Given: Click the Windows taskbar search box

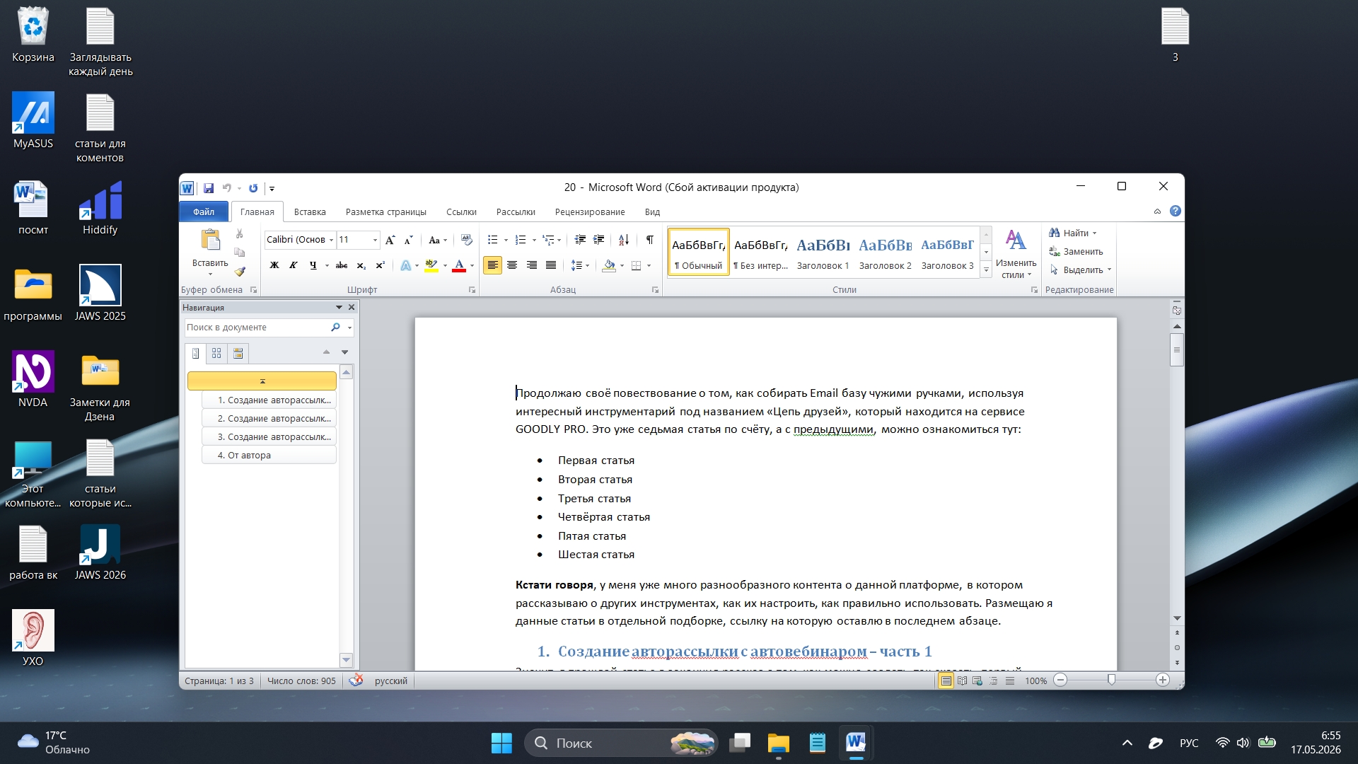Looking at the screenshot, I should point(620,743).
